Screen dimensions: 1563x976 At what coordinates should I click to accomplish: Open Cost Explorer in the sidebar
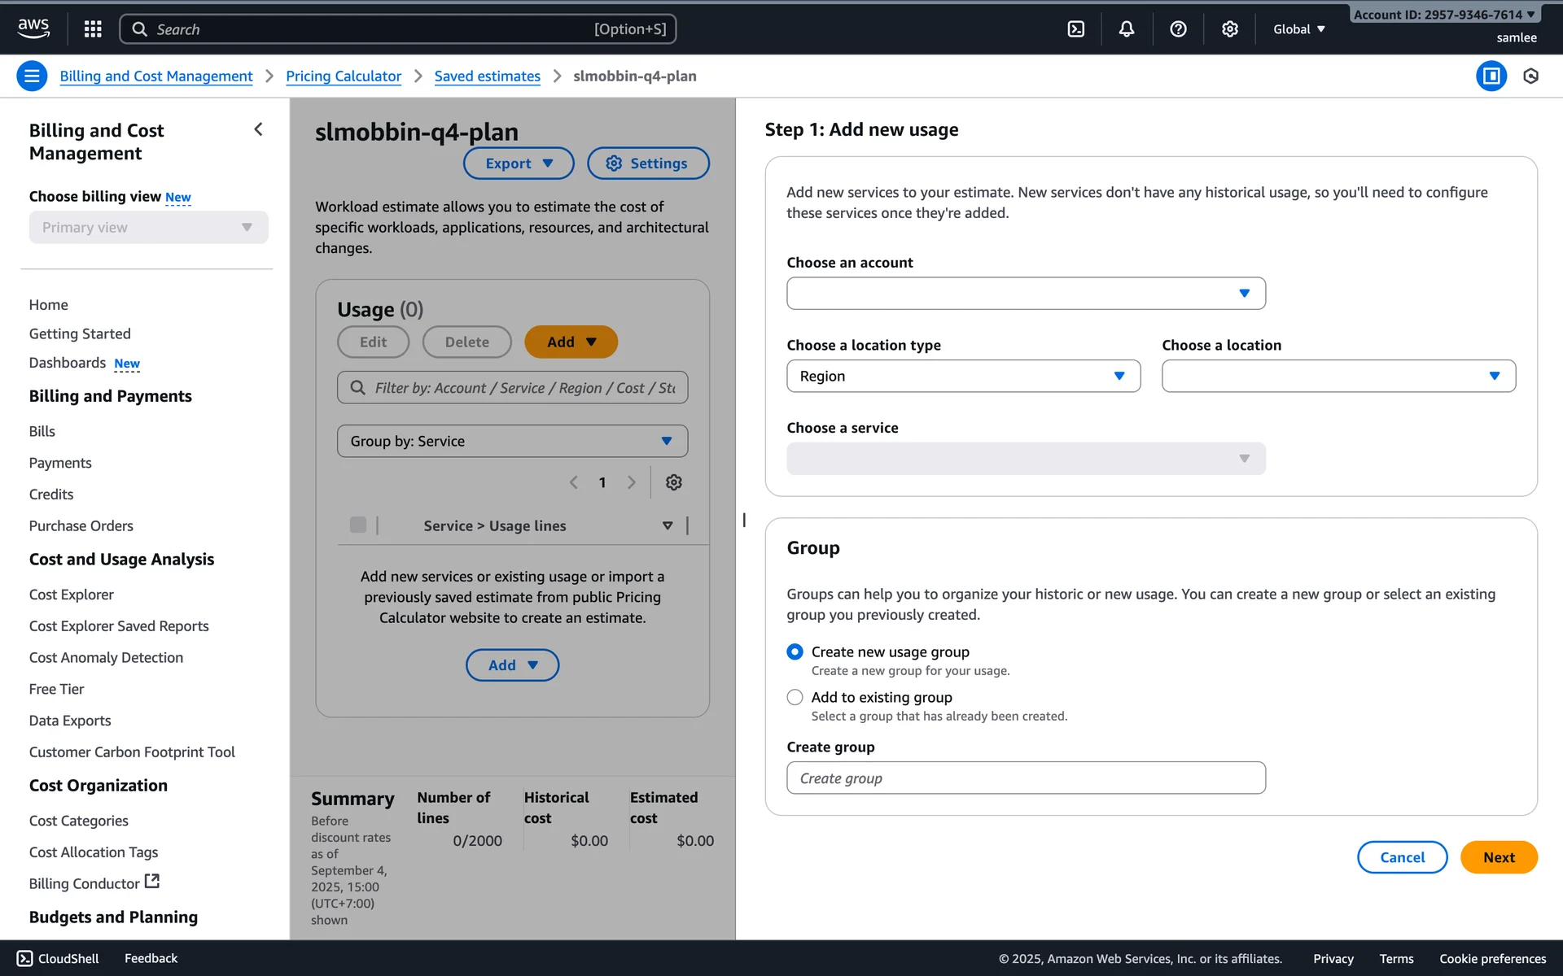click(x=72, y=595)
